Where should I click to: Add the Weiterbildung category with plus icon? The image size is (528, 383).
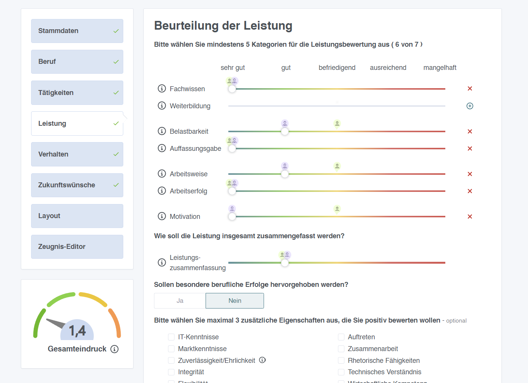click(470, 106)
